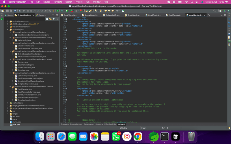Open the Source menu
The image size is (231, 144).
(x=47, y=2)
